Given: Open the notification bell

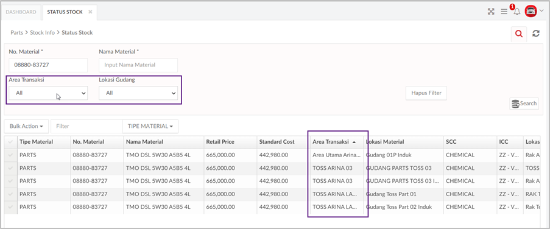Looking at the screenshot, I should coord(517,12).
